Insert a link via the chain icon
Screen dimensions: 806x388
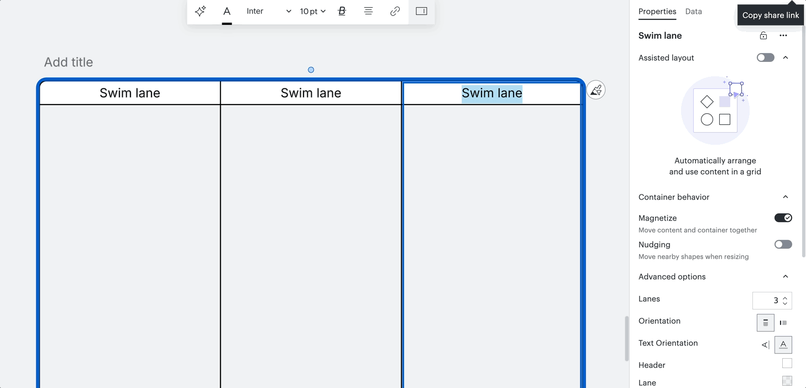tap(395, 11)
